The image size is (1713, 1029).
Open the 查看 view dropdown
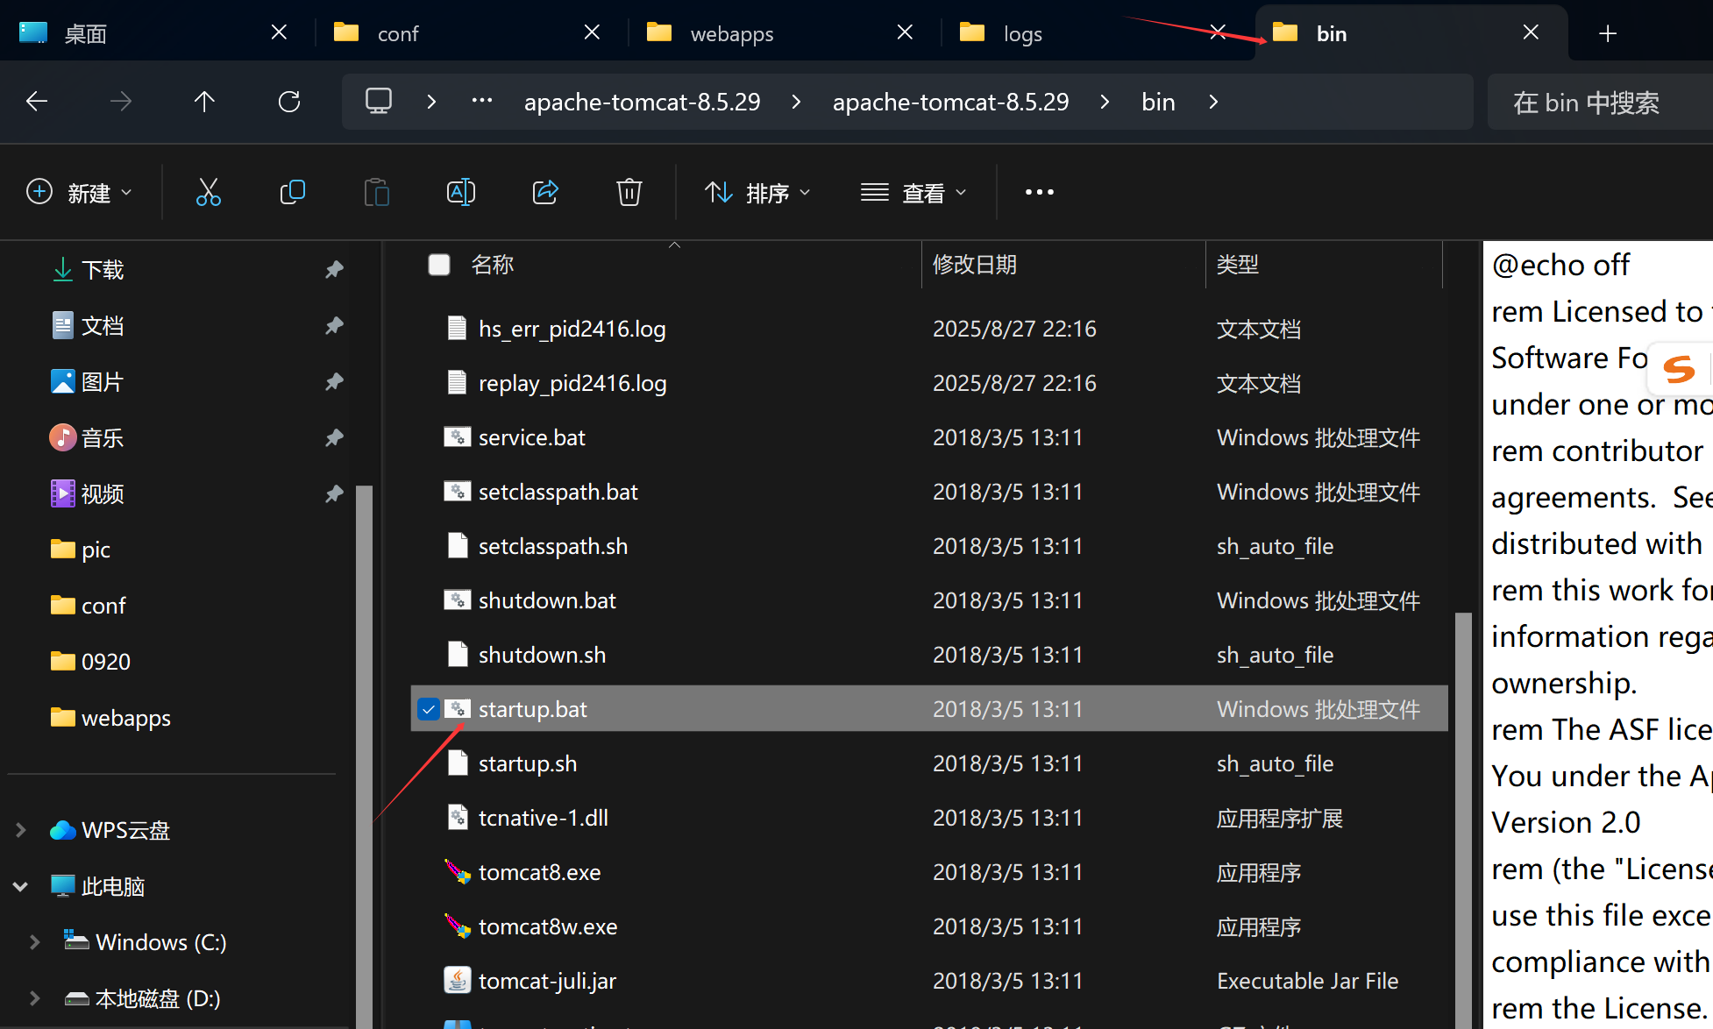(913, 192)
